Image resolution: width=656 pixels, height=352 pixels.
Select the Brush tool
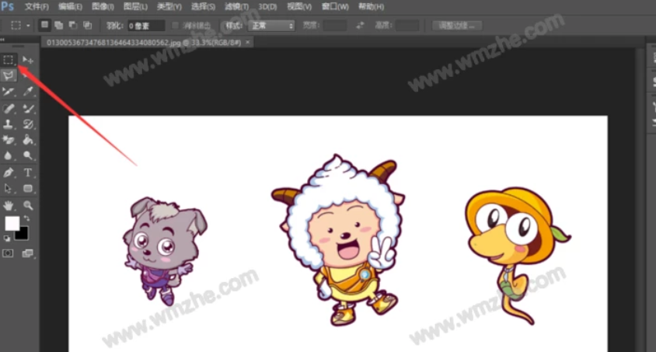point(28,109)
